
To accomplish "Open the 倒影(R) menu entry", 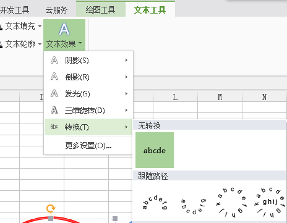I will [88, 77].
